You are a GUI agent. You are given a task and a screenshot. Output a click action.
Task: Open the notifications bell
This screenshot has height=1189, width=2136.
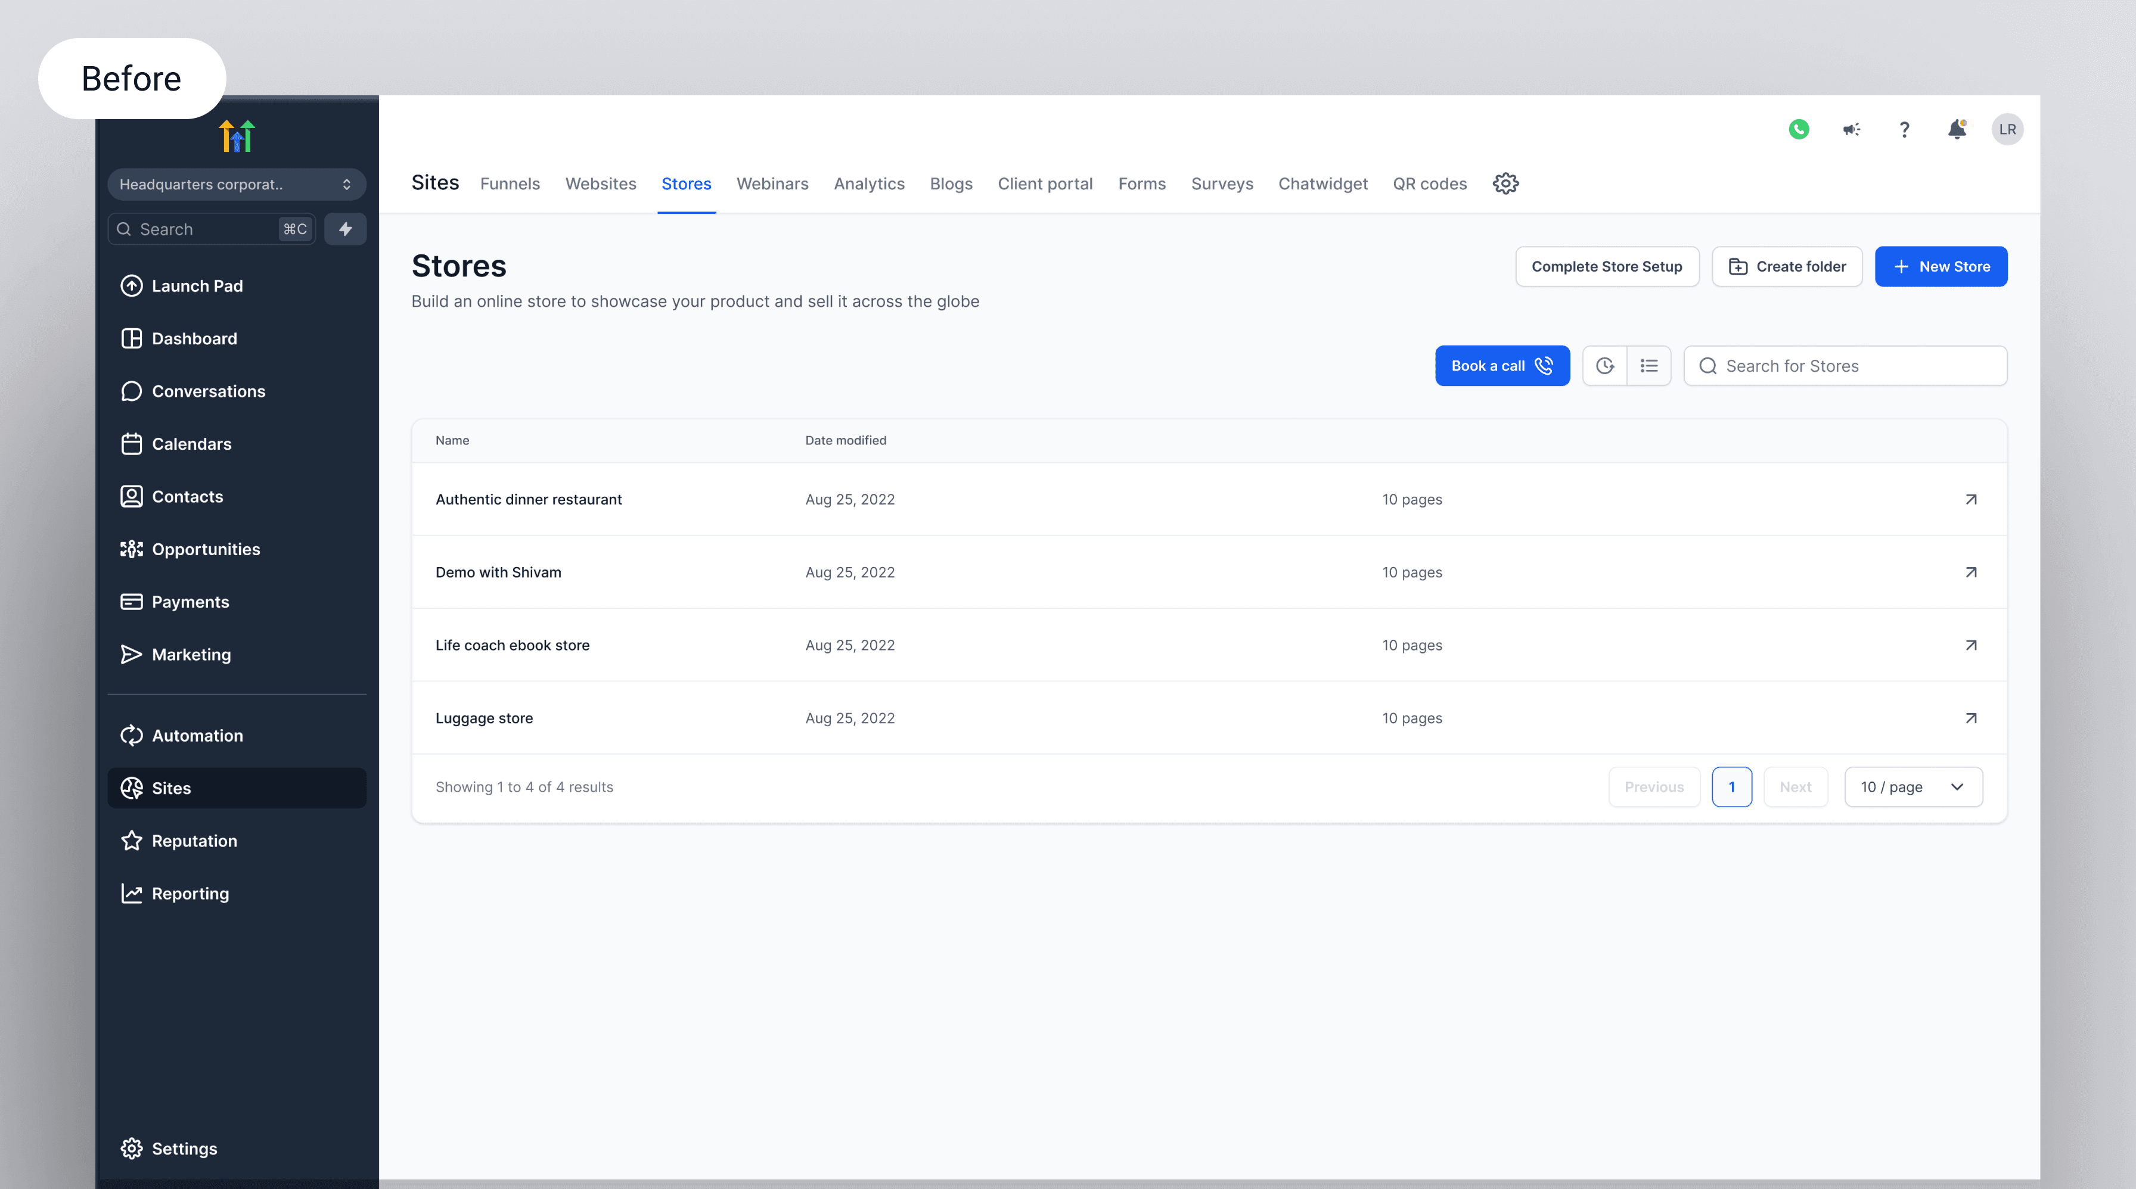[1957, 129]
